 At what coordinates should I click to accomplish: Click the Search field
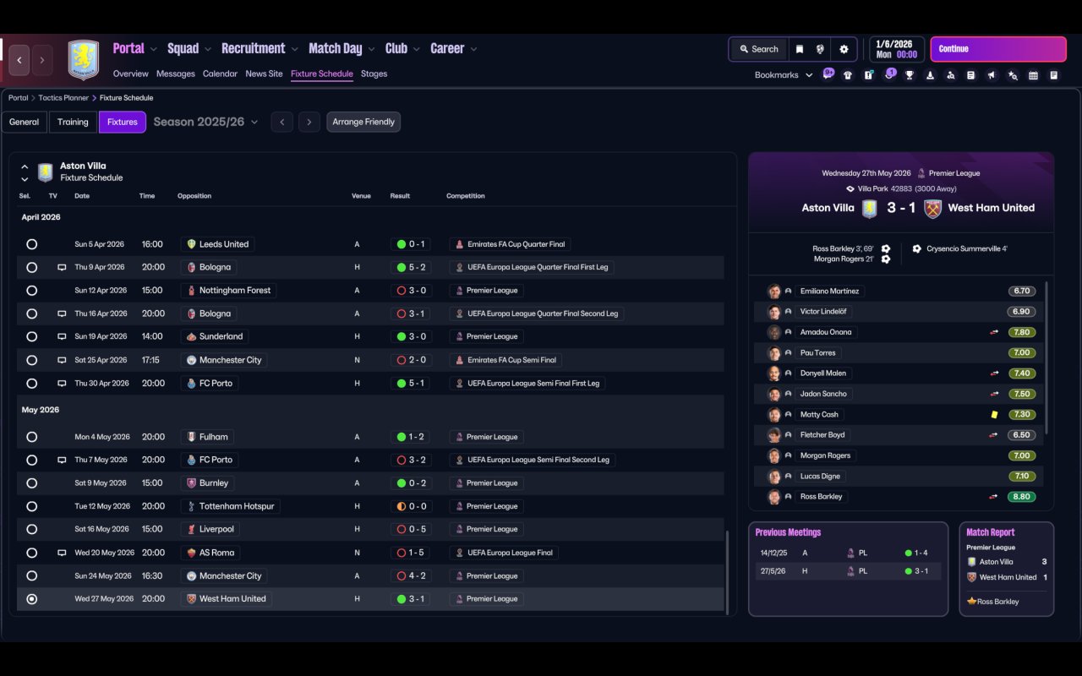(758, 49)
